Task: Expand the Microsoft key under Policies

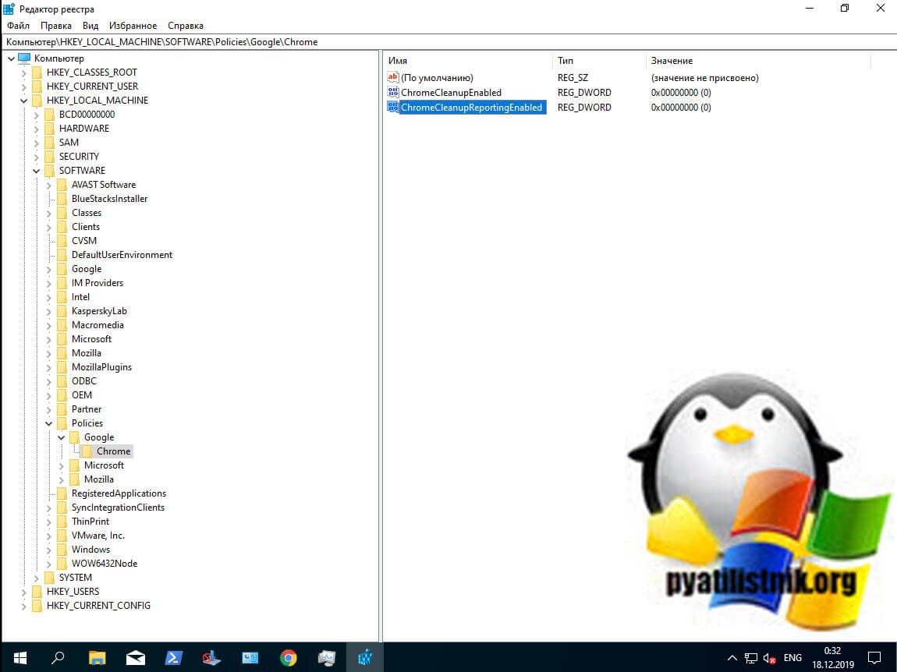Action: (x=62, y=465)
